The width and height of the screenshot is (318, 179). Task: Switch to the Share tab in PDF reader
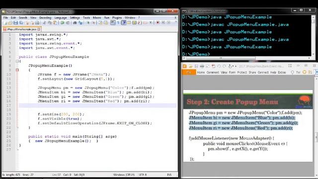pos(252,72)
